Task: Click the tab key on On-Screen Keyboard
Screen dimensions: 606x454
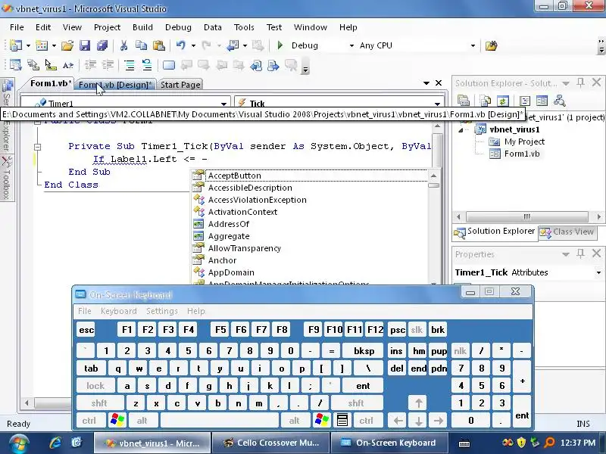Action: coord(91,368)
